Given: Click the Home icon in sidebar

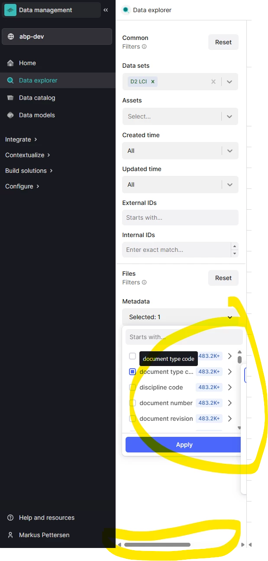Looking at the screenshot, I should tap(10, 63).
